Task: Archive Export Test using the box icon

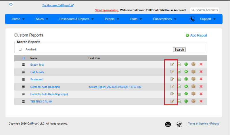Action: [193, 64]
